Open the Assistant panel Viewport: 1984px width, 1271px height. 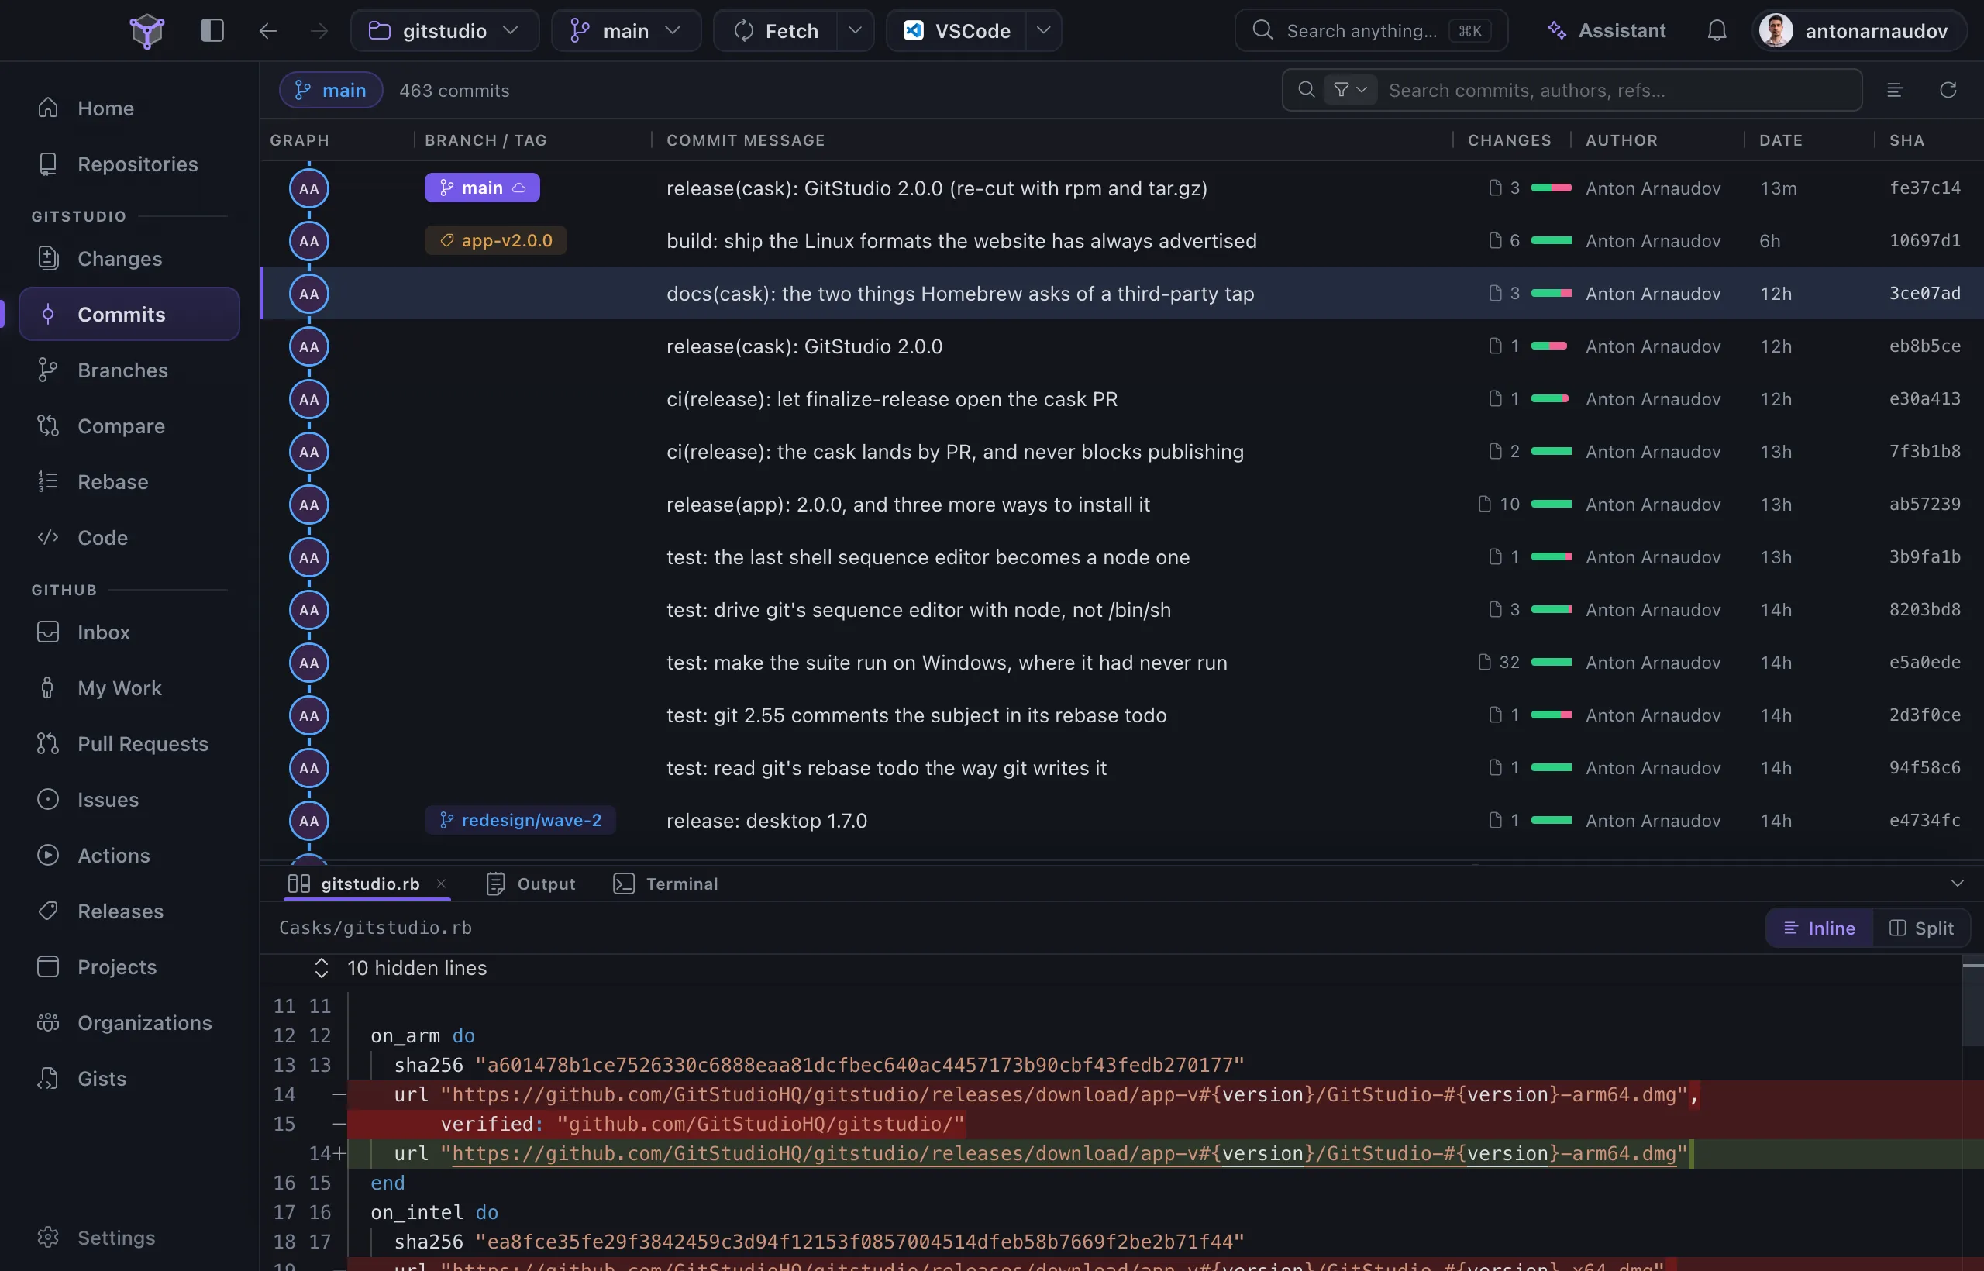(1606, 30)
